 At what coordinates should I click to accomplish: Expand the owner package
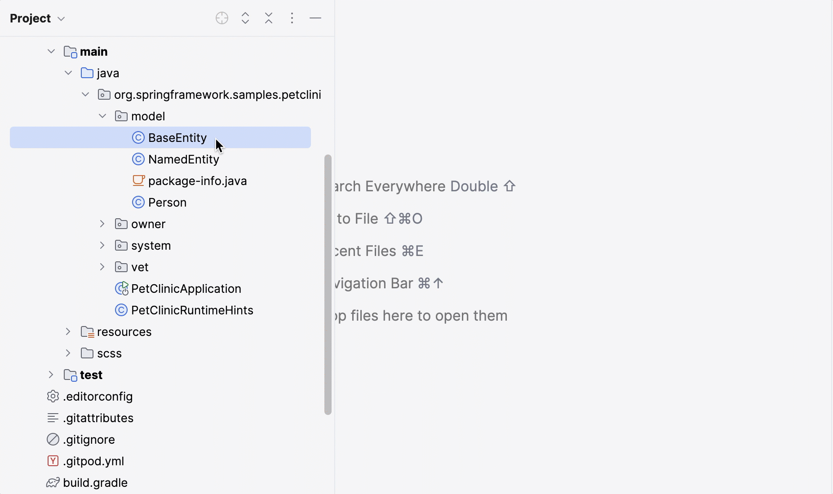(102, 224)
